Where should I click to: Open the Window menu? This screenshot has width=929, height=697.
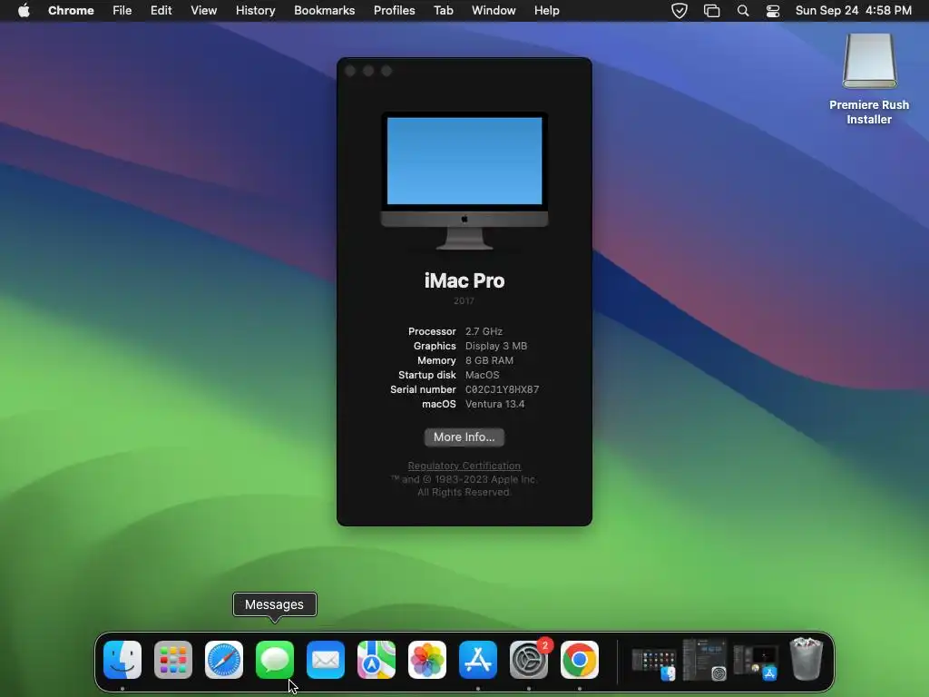(x=494, y=11)
